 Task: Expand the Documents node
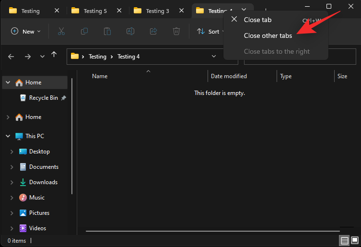tap(12, 167)
